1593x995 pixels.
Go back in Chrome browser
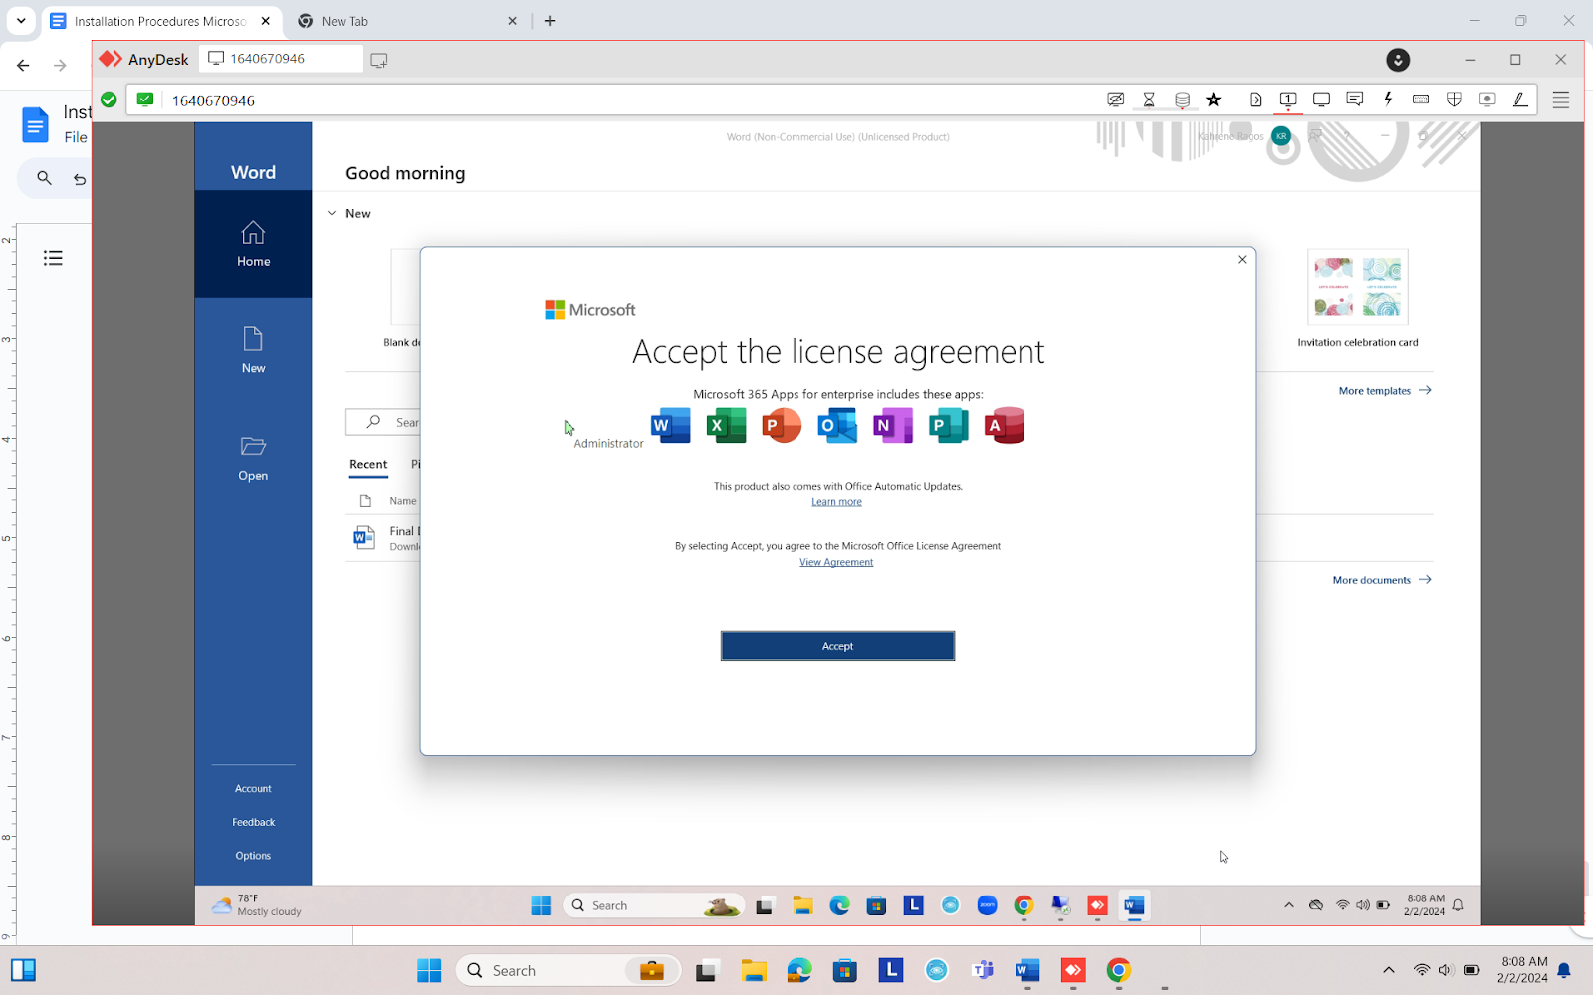point(23,65)
